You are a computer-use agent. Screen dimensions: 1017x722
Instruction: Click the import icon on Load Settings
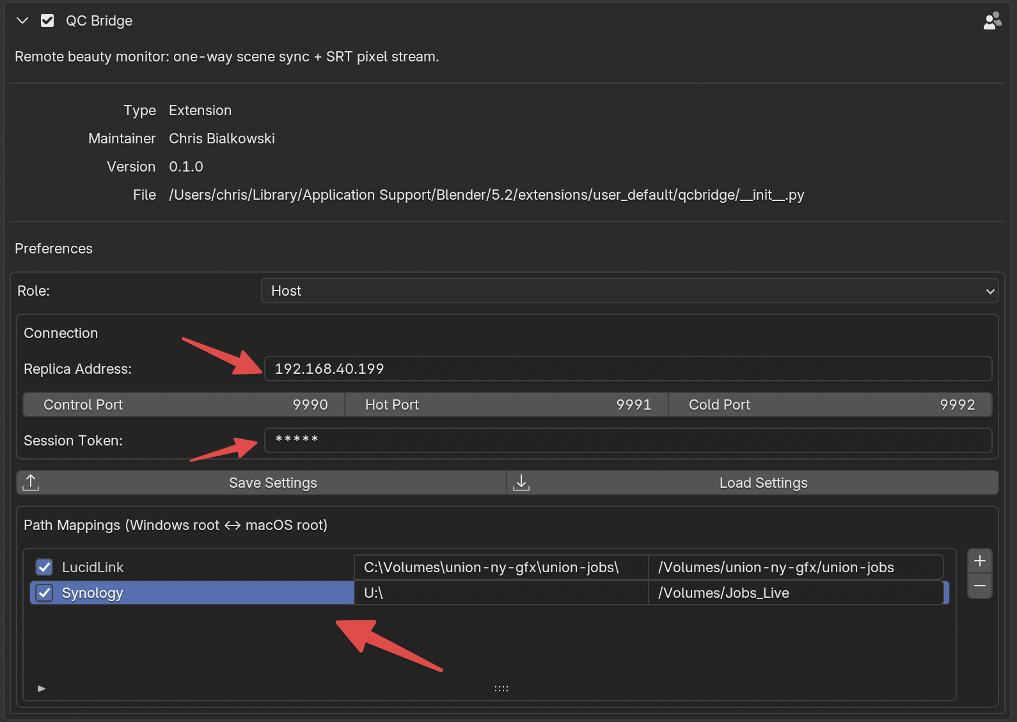pyautogui.click(x=521, y=483)
